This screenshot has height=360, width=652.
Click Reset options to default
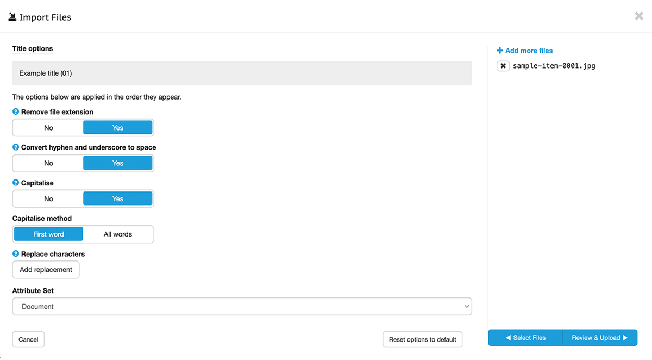pos(422,339)
